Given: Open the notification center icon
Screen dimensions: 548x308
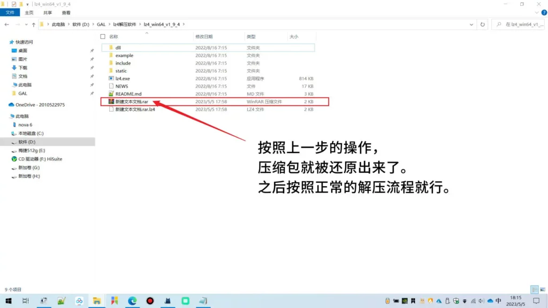Looking at the screenshot, I should pos(536,301).
